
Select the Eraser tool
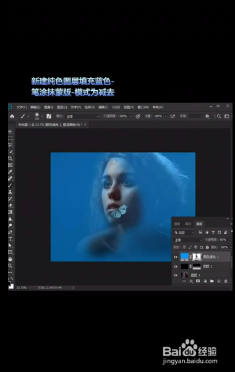click(11, 205)
